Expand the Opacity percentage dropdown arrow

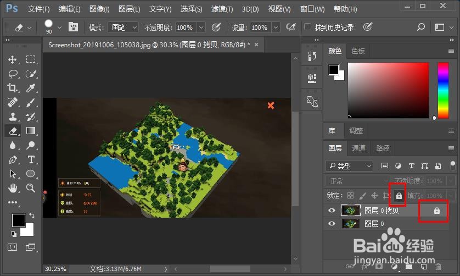tap(201, 27)
